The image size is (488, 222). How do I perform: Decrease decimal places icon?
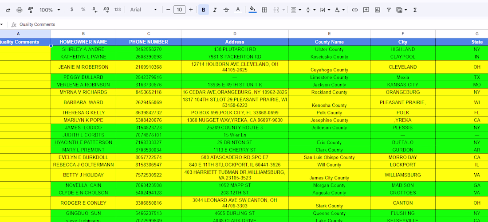(94, 10)
